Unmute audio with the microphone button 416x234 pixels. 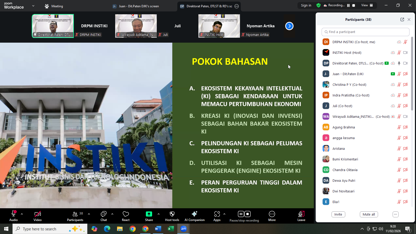14,214
